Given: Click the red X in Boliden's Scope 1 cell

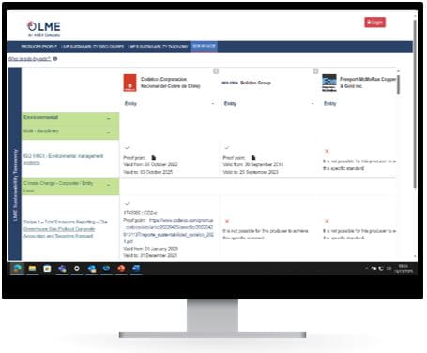Looking at the screenshot, I should [227, 221].
